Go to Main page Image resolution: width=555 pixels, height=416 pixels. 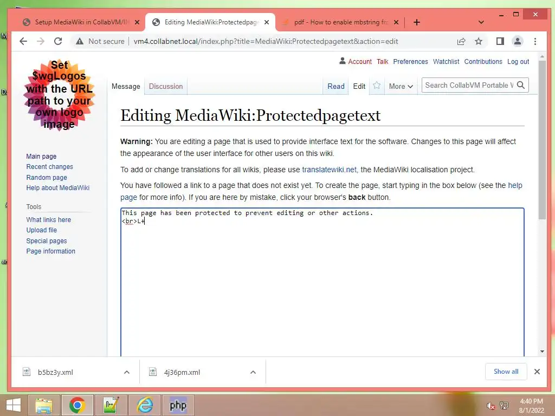(41, 157)
